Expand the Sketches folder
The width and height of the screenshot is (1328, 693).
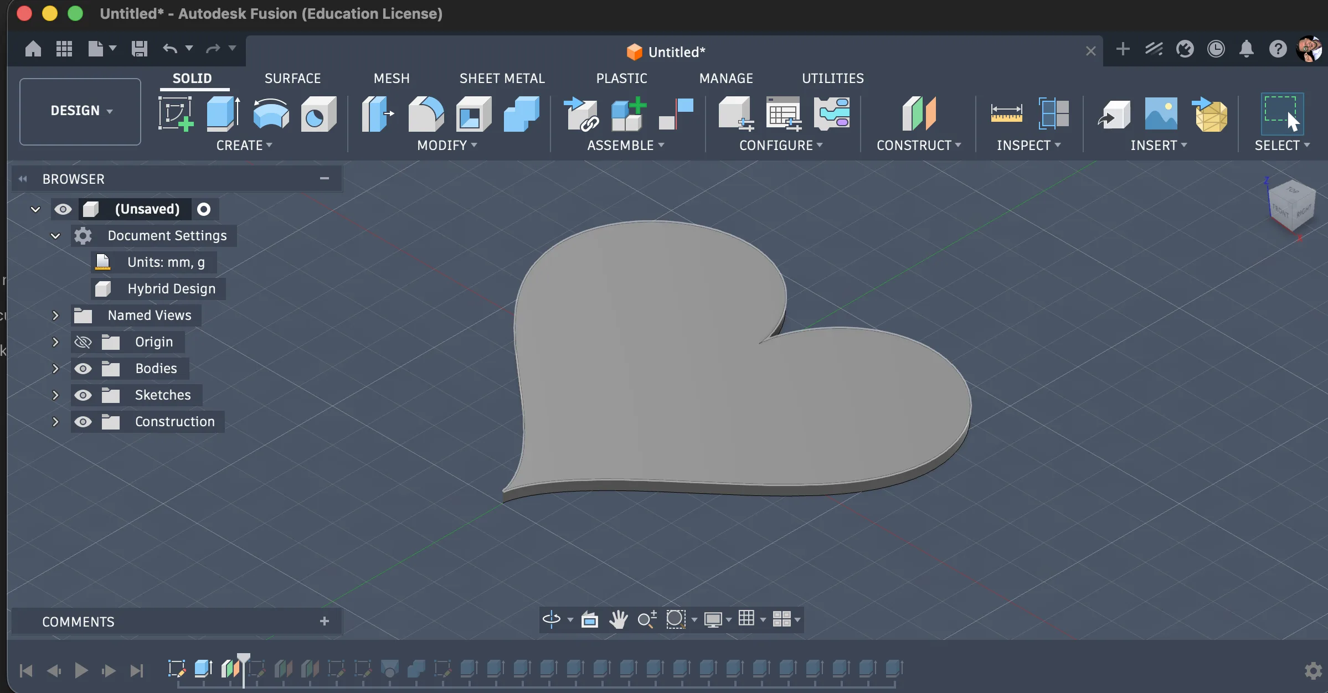click(x=55, y=395)
